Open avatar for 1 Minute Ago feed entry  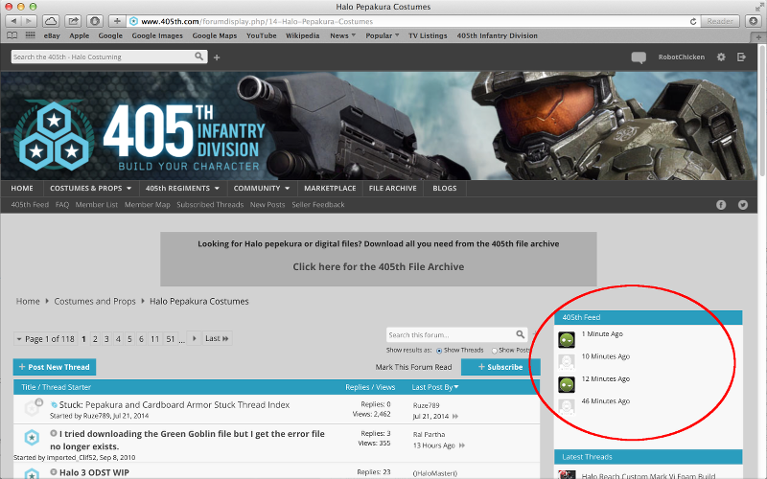567,340
